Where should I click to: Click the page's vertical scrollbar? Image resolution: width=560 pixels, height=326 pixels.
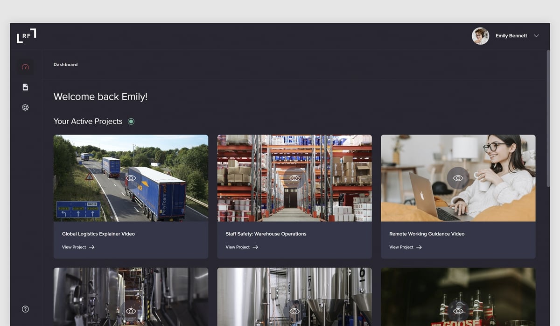pyautogui.click(x=548, y=119)
